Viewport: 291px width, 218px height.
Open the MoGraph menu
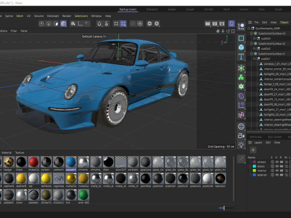(x=53, y=16)
